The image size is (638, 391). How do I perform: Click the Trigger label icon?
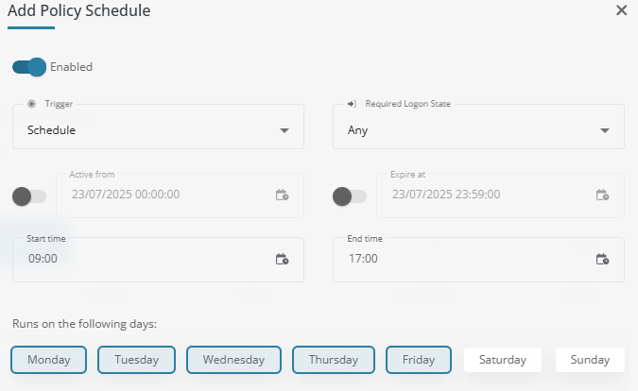[x=32, y=104]
